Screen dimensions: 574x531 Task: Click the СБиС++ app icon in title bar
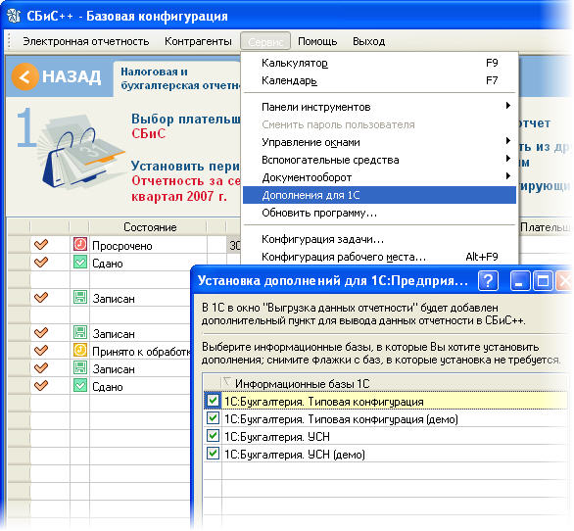(x=14, y=16)
